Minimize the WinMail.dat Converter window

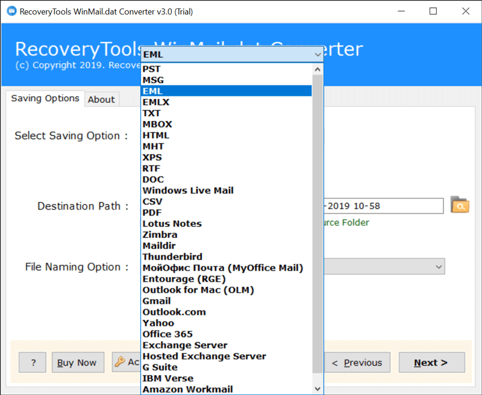[x=401, y=11]
